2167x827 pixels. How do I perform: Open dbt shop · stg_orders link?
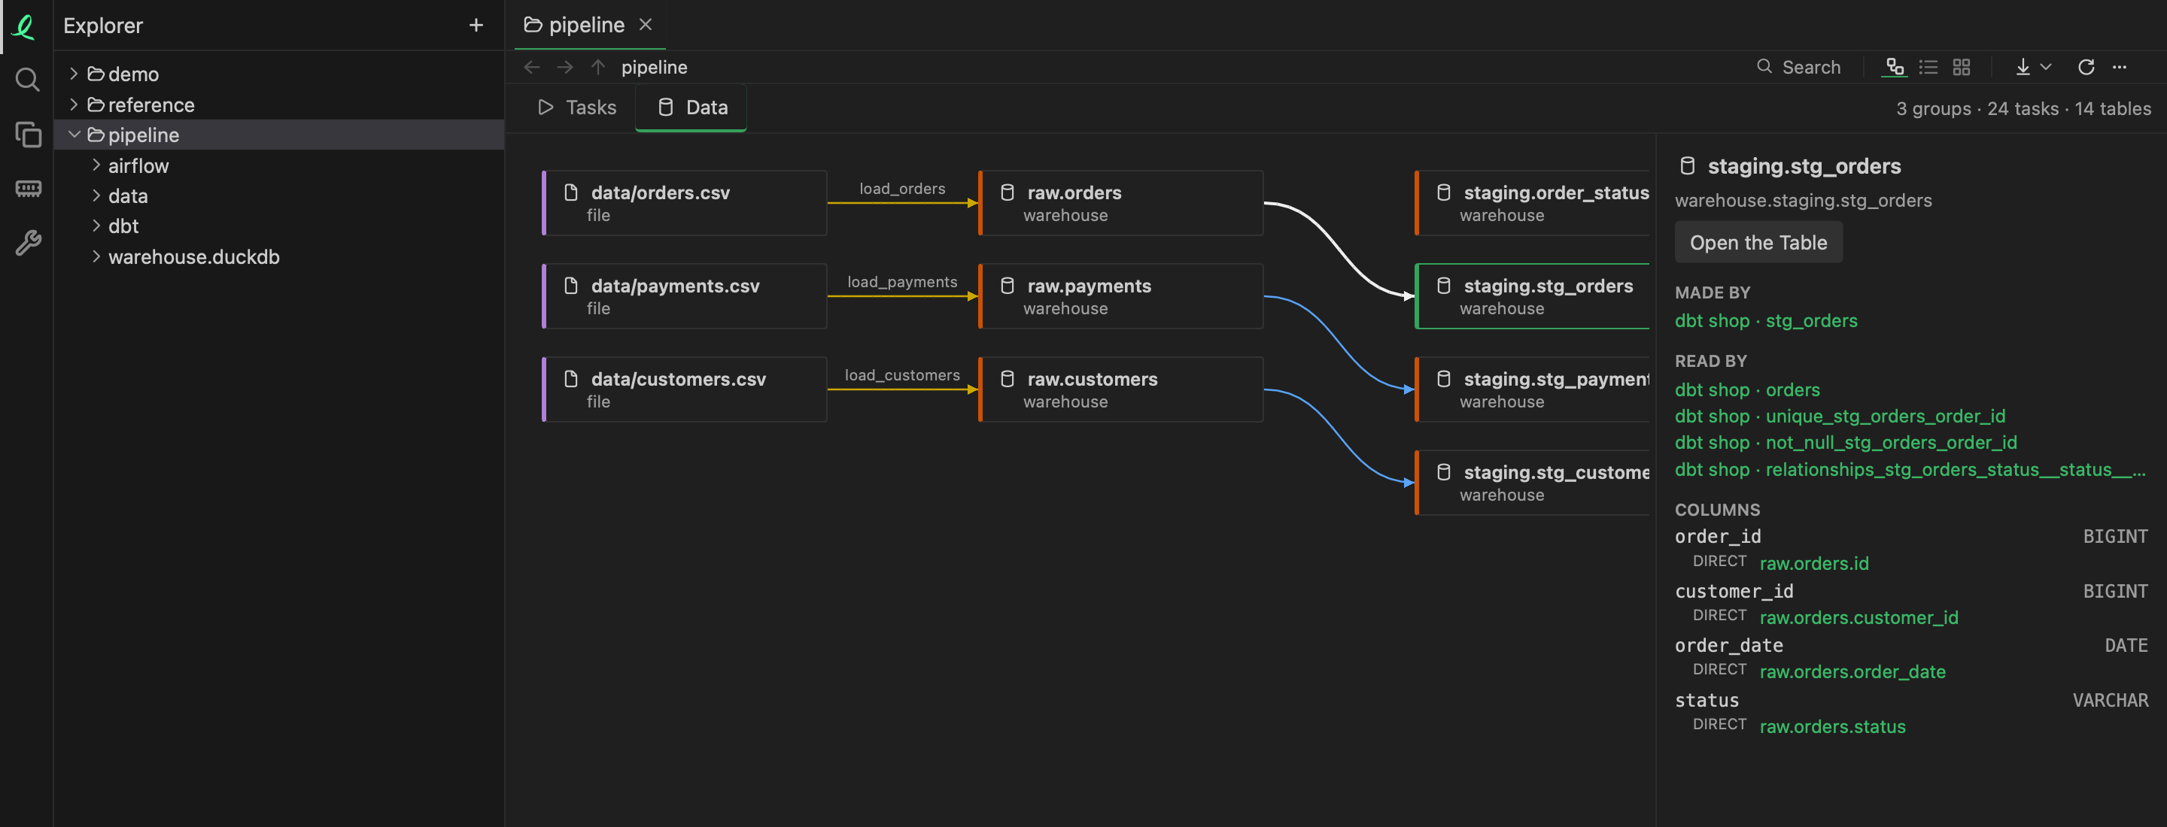[x=1766, y=321]
